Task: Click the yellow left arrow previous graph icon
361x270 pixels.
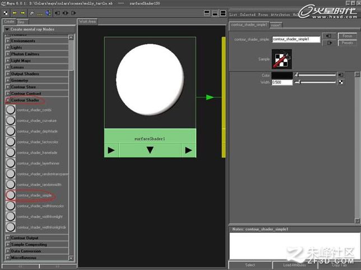Action: (15, 13)
